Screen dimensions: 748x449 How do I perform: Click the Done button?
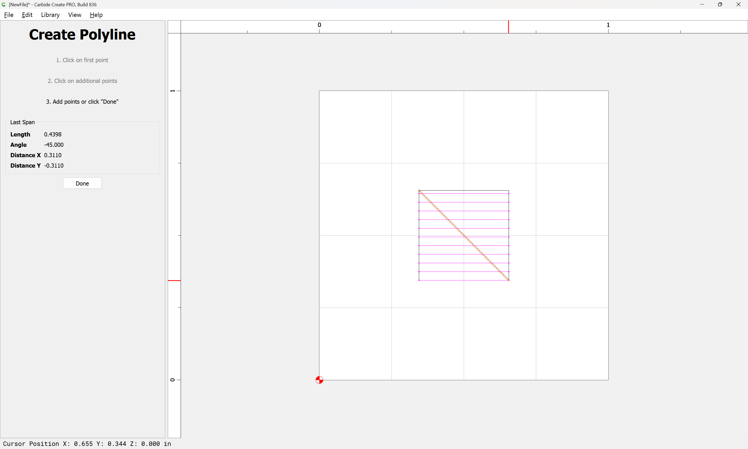[x=82, y=183]
